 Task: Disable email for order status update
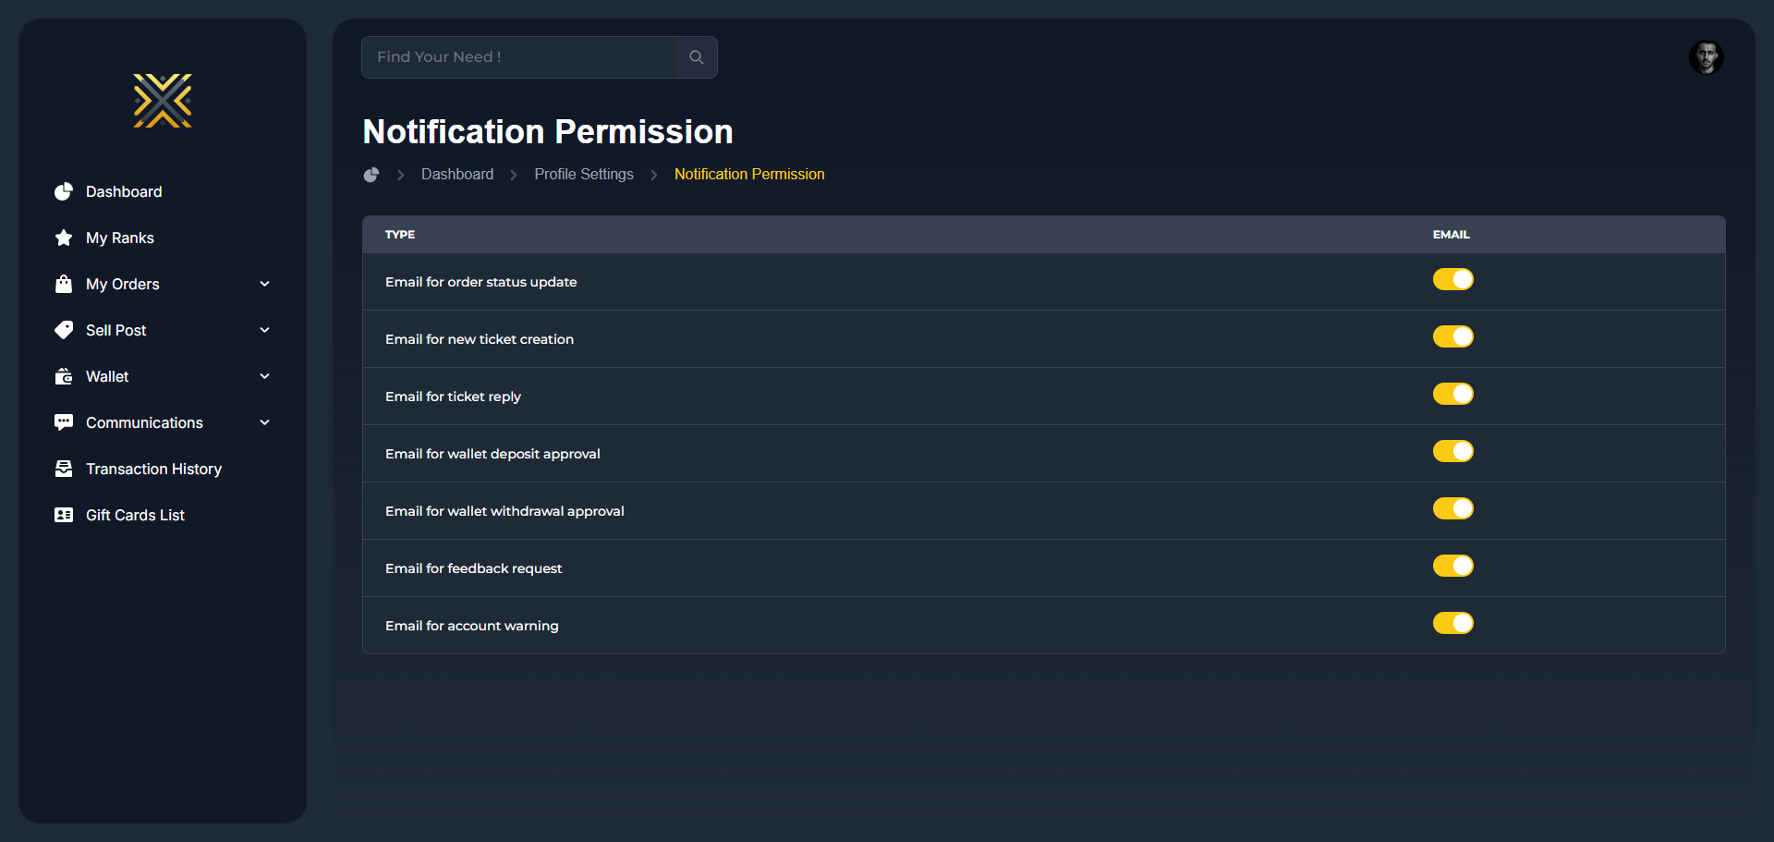tap(1452, 279)
